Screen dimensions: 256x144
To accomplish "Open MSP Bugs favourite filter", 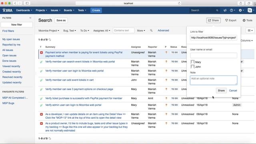I will pos(8,103).
